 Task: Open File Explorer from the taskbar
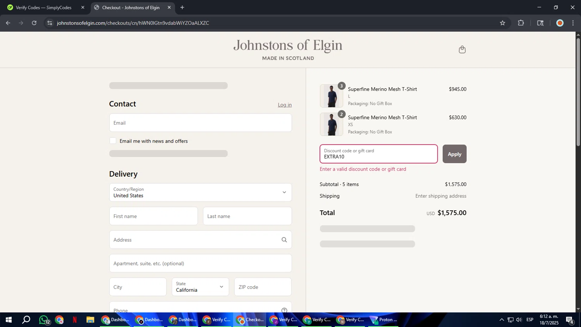[x=90, y=320]
